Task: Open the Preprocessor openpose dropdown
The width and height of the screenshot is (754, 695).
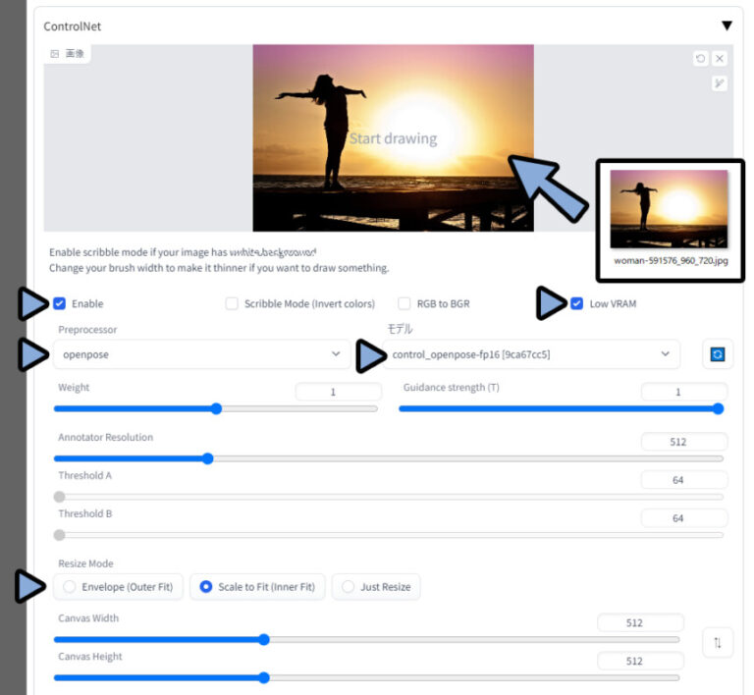Action: click(x=201, y=354)
